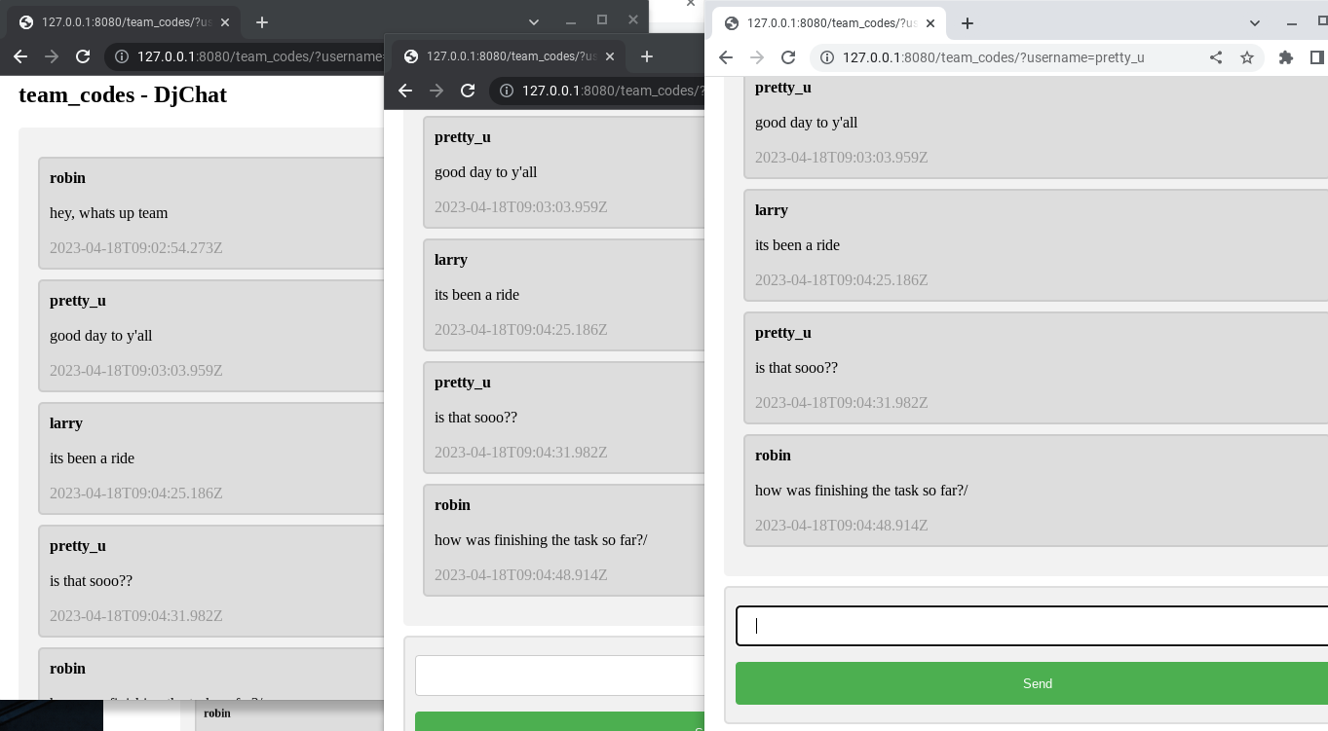View site information in the rightmost window's address bar

pos(826,57)
